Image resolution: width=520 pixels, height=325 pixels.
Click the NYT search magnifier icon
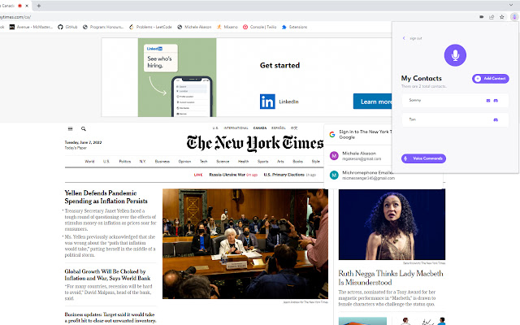(x=84, y=128)
